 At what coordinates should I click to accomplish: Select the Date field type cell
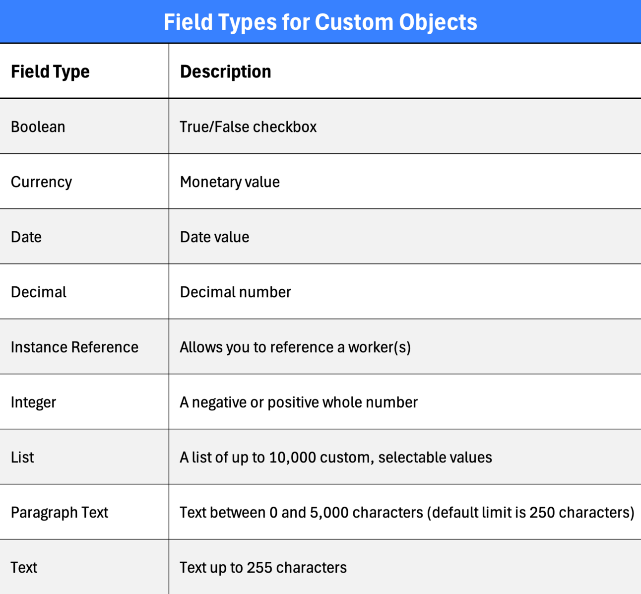coord(26,237)
